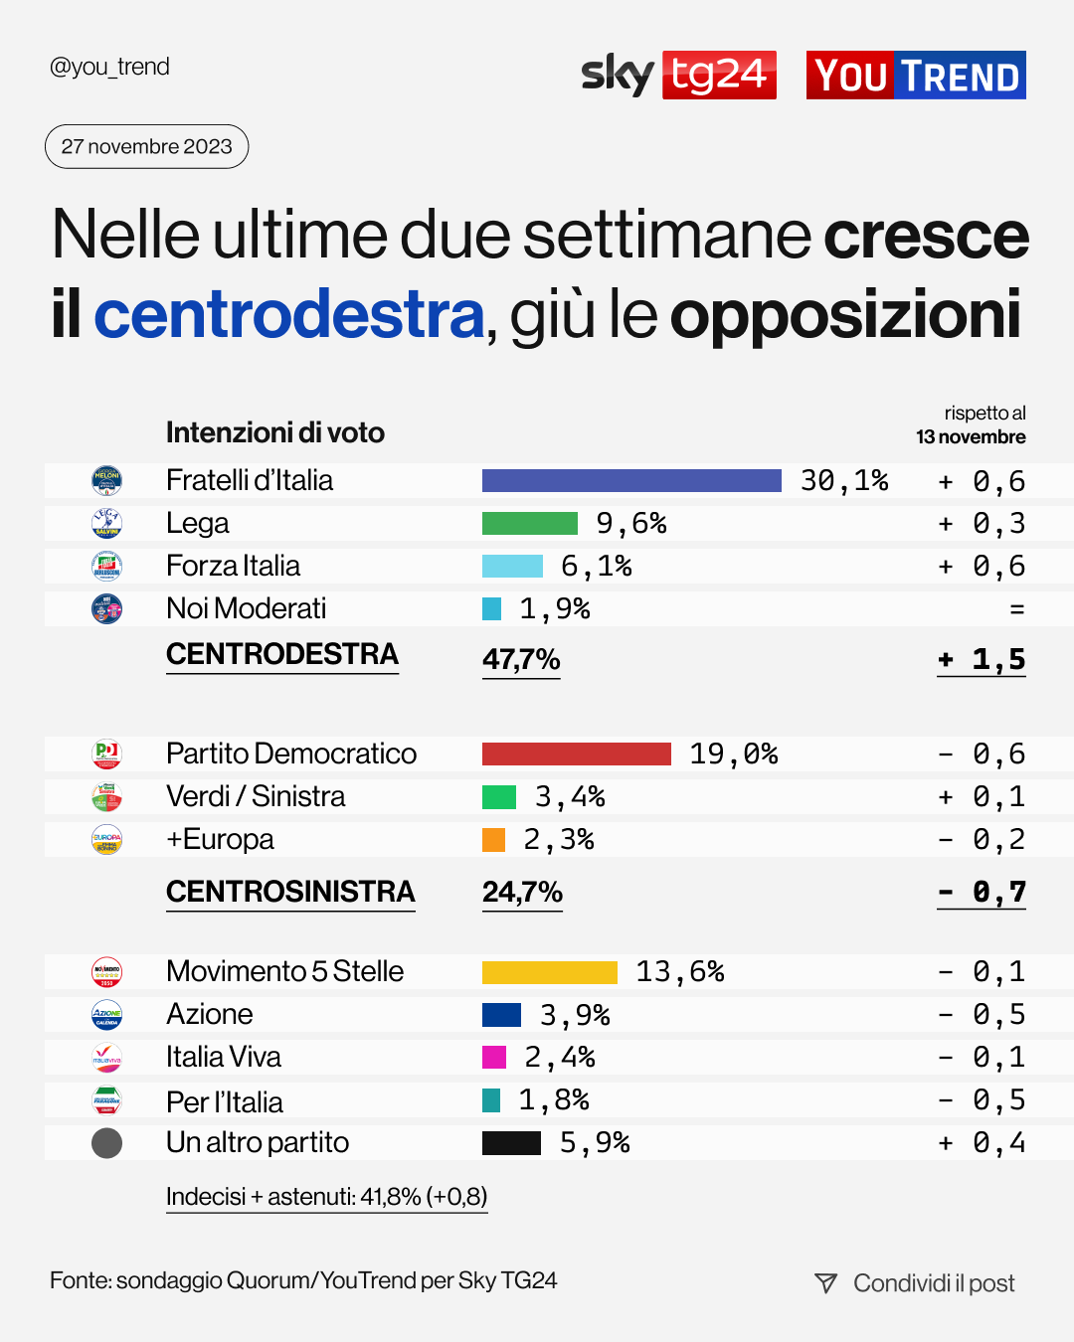
Task: Click the red Partito Democratico bar
Action: tap(577, 754)
